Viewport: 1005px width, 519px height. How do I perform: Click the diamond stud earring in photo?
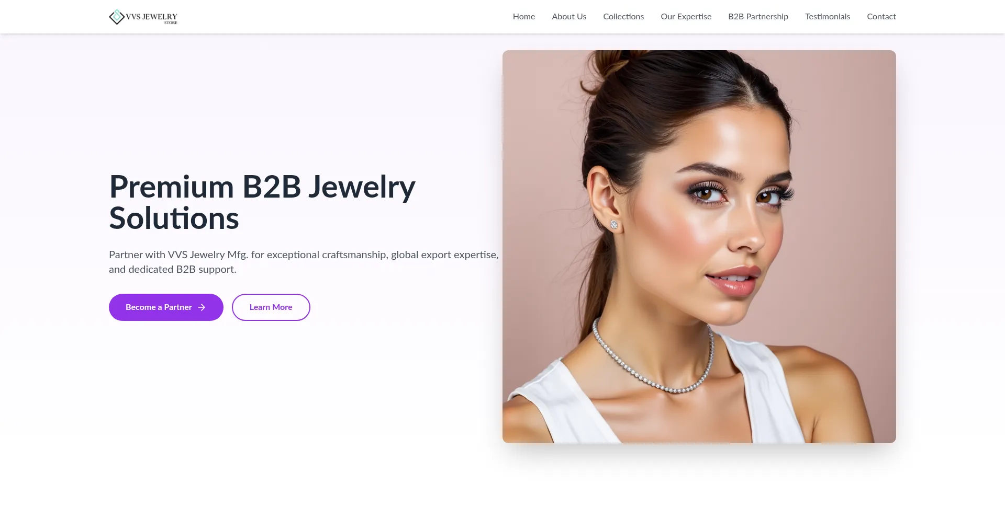[x=614, y=224]
